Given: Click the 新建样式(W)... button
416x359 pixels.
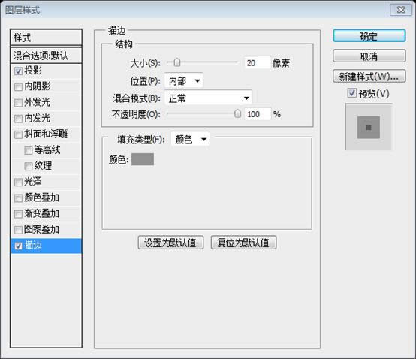Looking at the screenshot, I should pyautogui.click(x=369, y=77).
